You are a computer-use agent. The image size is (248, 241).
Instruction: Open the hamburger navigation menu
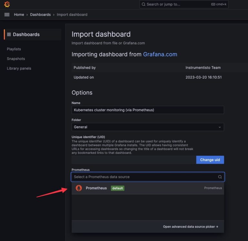(x=7, y=15)
